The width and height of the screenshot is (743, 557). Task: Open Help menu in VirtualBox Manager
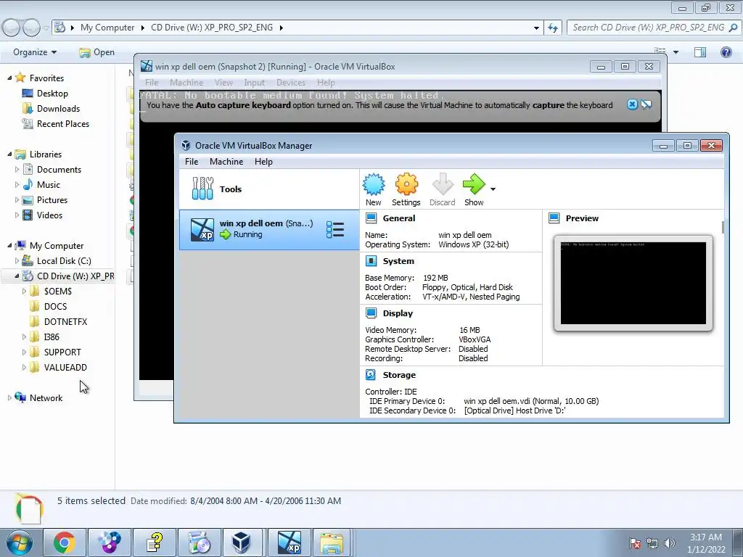263,162
